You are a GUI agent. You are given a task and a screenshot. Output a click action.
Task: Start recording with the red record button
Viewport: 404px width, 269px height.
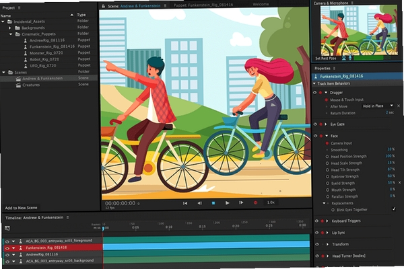click(255, 202)
